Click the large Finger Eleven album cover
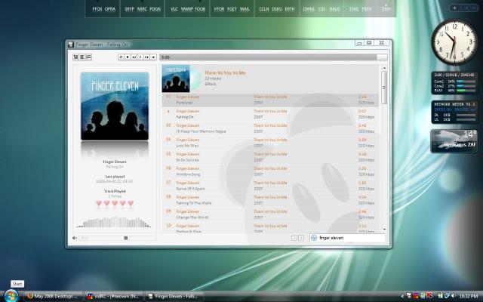This screenshot has height=302, width=483. pyautogui.click(x=115, y=106)
